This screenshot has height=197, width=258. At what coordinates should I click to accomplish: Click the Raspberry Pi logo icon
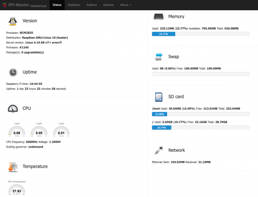click(x=5, y=5)
